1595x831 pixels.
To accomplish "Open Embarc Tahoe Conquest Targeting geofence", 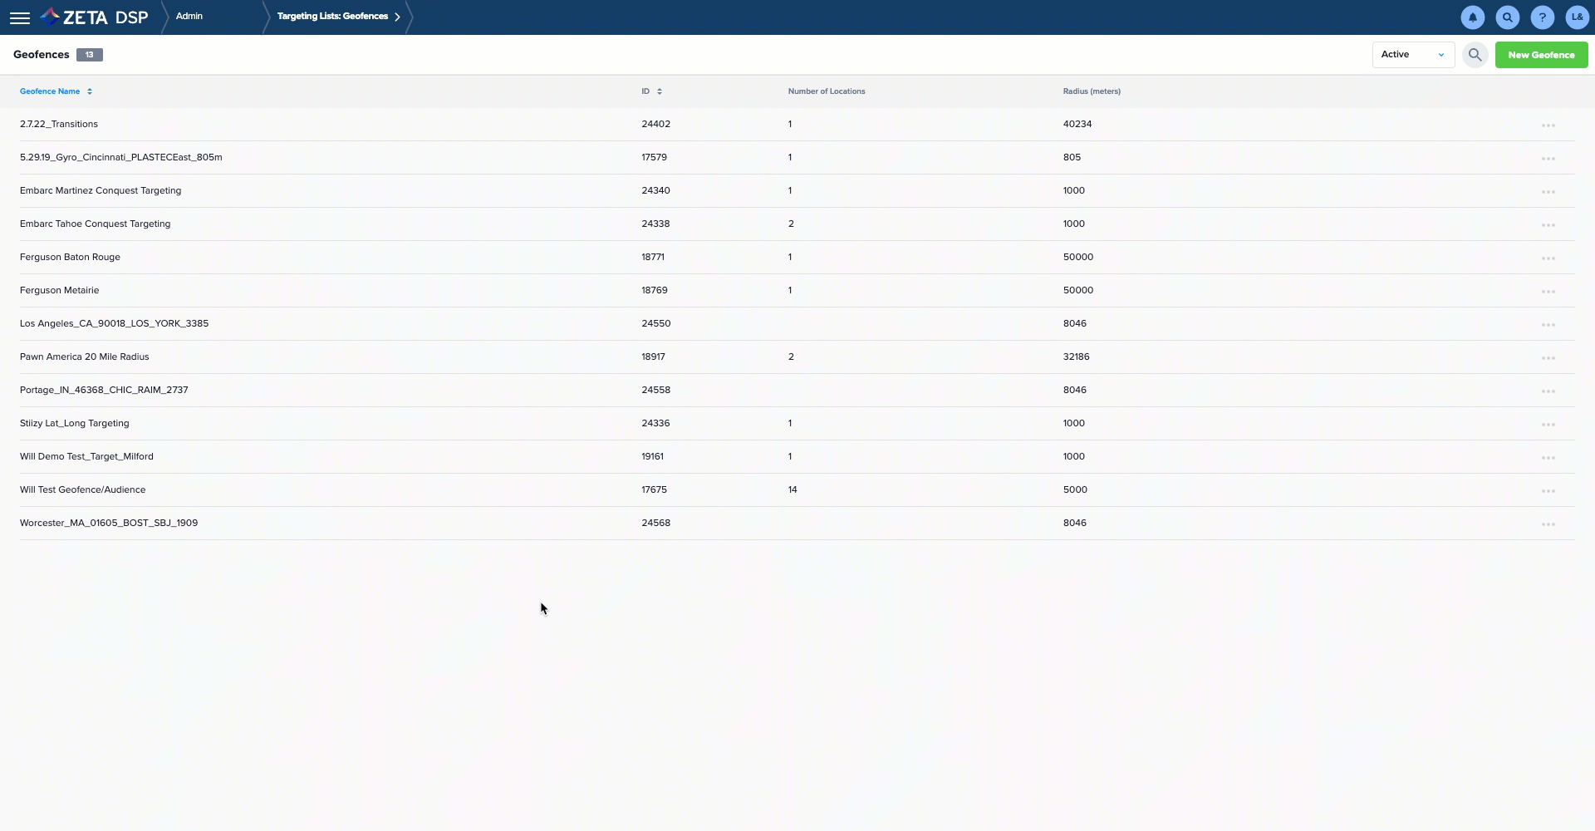I will point(96,224).
